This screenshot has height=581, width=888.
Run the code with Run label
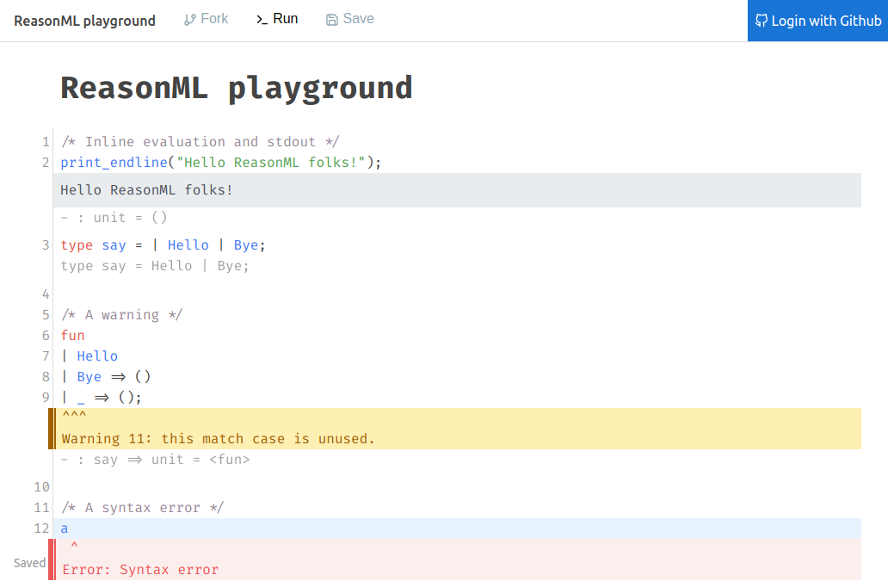pos(286,19)
